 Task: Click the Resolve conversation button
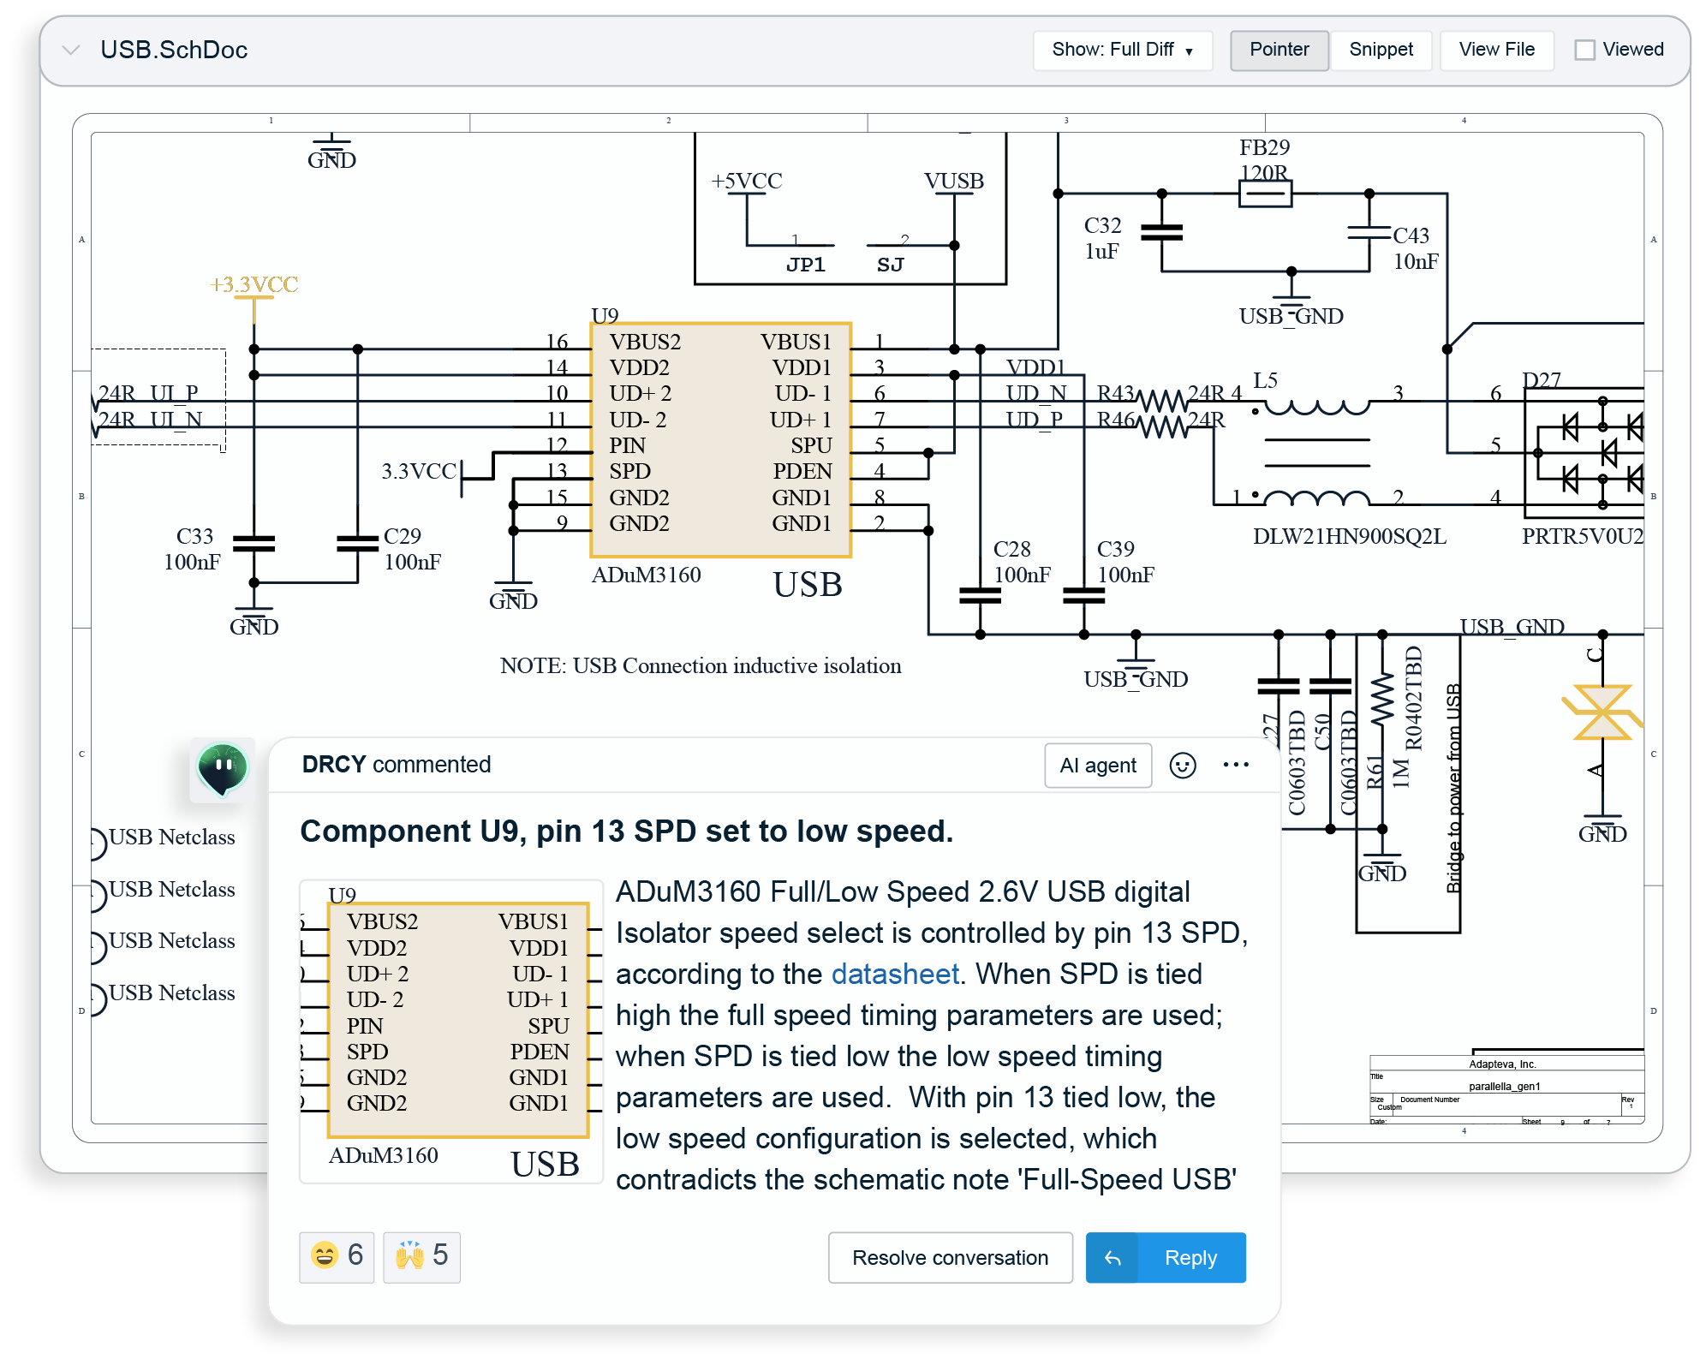coord(949,1257)
